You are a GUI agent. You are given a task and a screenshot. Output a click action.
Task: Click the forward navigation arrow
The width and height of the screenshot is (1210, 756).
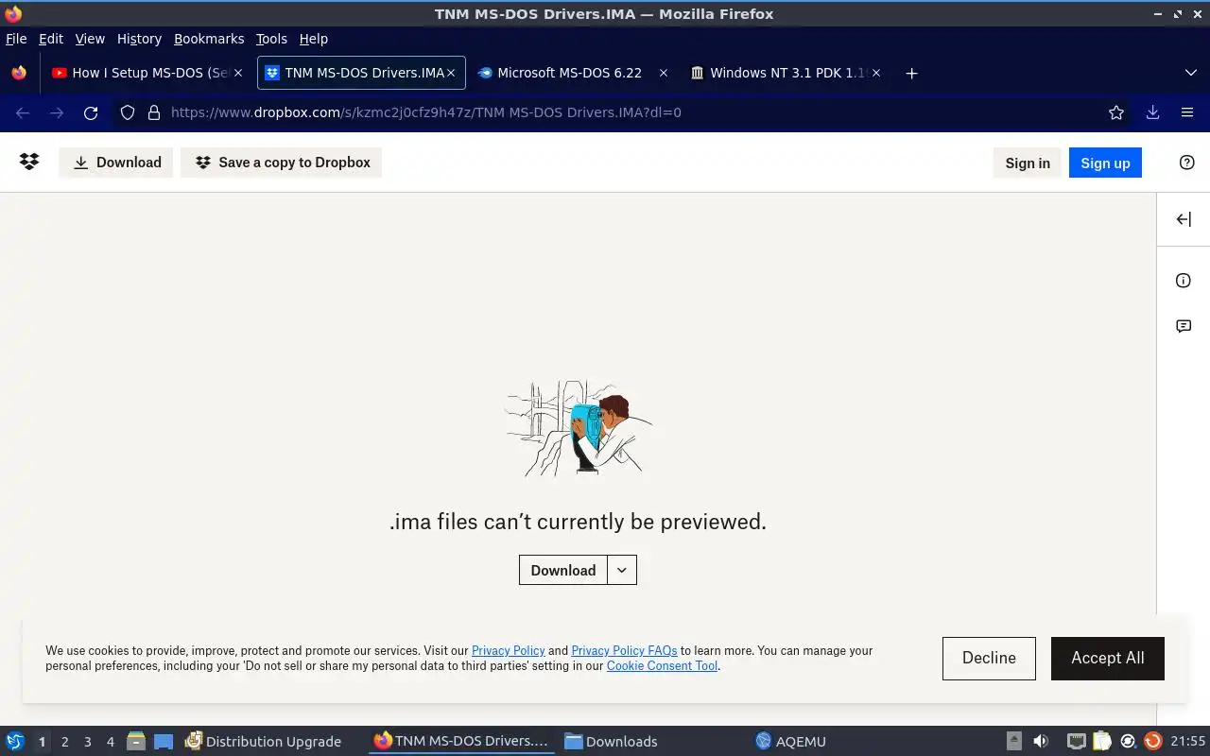pyautogui.click(x=57, y=112)
